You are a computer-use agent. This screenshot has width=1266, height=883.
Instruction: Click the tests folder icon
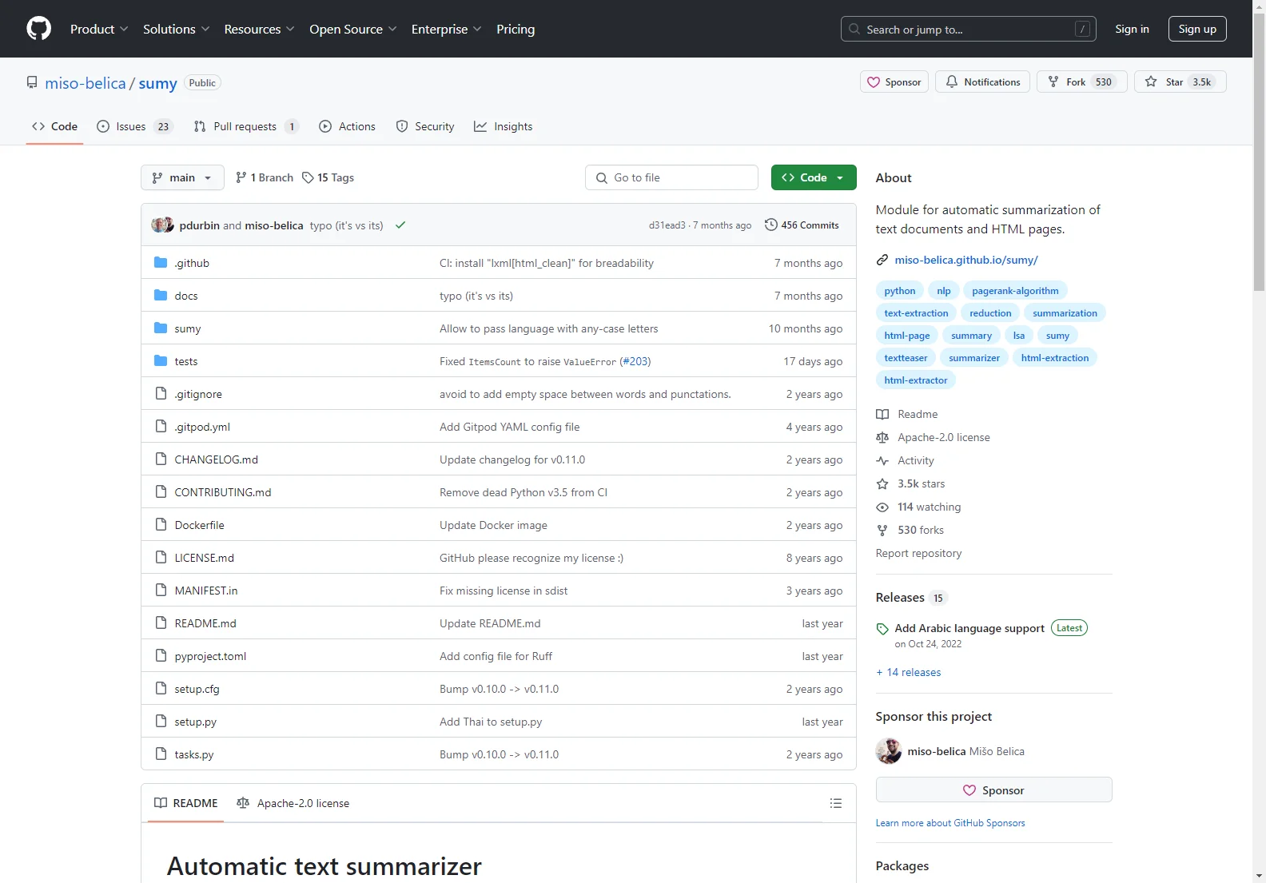[x=161, y=361]
